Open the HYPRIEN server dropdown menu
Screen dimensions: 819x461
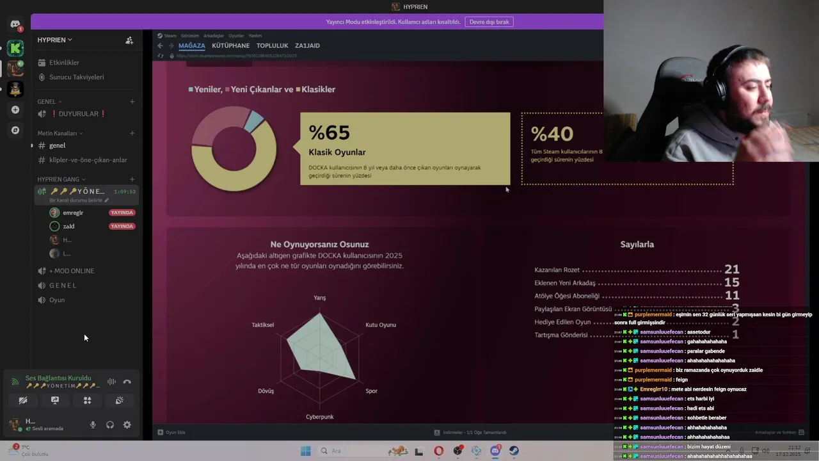tap(54, 40)
